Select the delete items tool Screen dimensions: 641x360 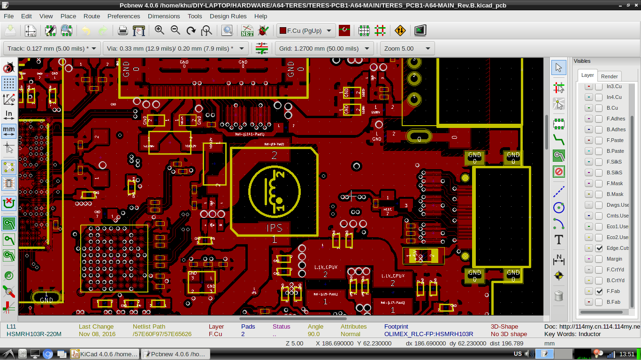(x=558, y=296)
